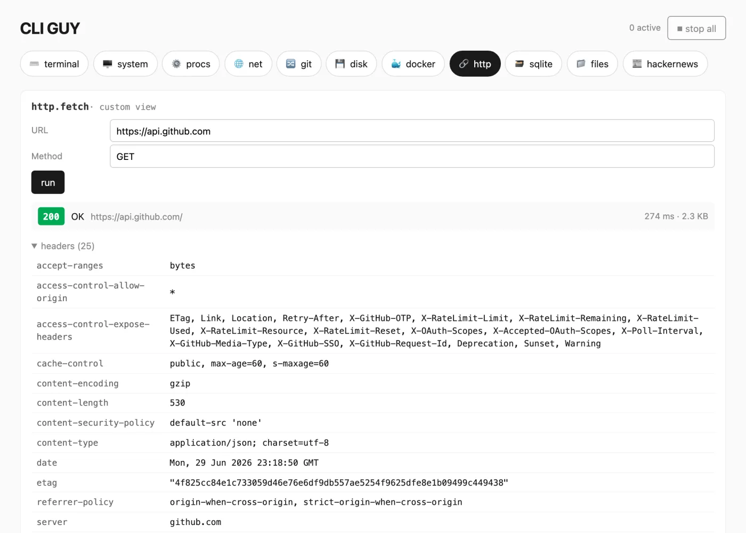Viewport: 746px width, 533px height.
Task: Click the content-security-policy header name
Action: pyautogui.click(x=95, y=423)
